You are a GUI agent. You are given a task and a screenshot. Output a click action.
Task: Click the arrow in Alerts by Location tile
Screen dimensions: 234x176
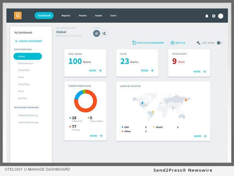205,136
